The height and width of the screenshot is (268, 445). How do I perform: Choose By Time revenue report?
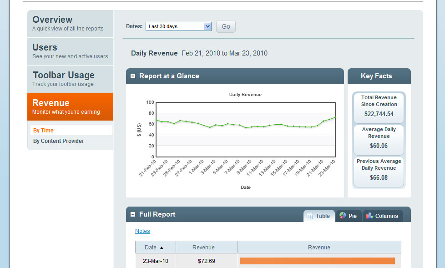(44, 131)
